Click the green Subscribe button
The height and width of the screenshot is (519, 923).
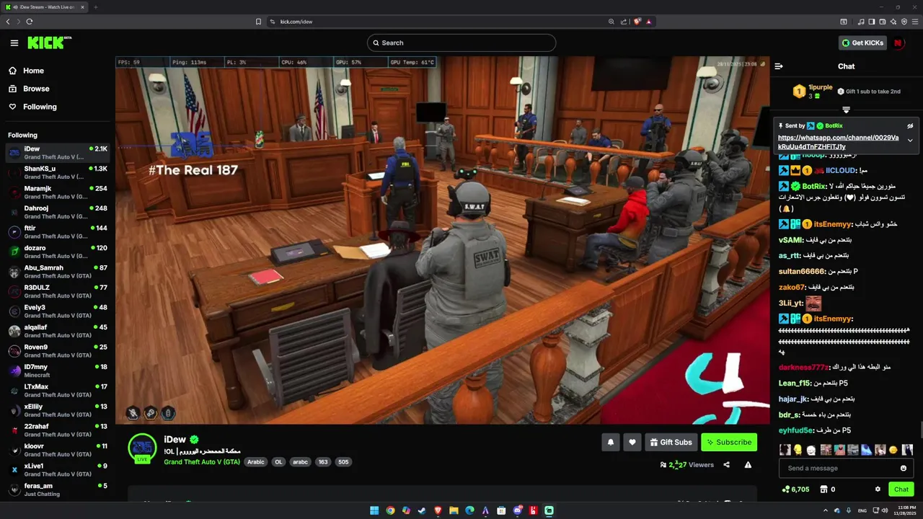729,442
